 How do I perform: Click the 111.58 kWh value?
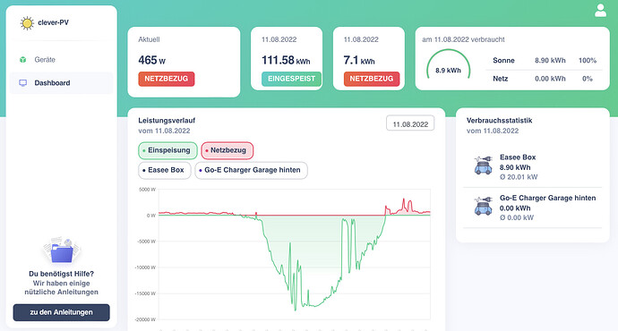coord(286,60)
